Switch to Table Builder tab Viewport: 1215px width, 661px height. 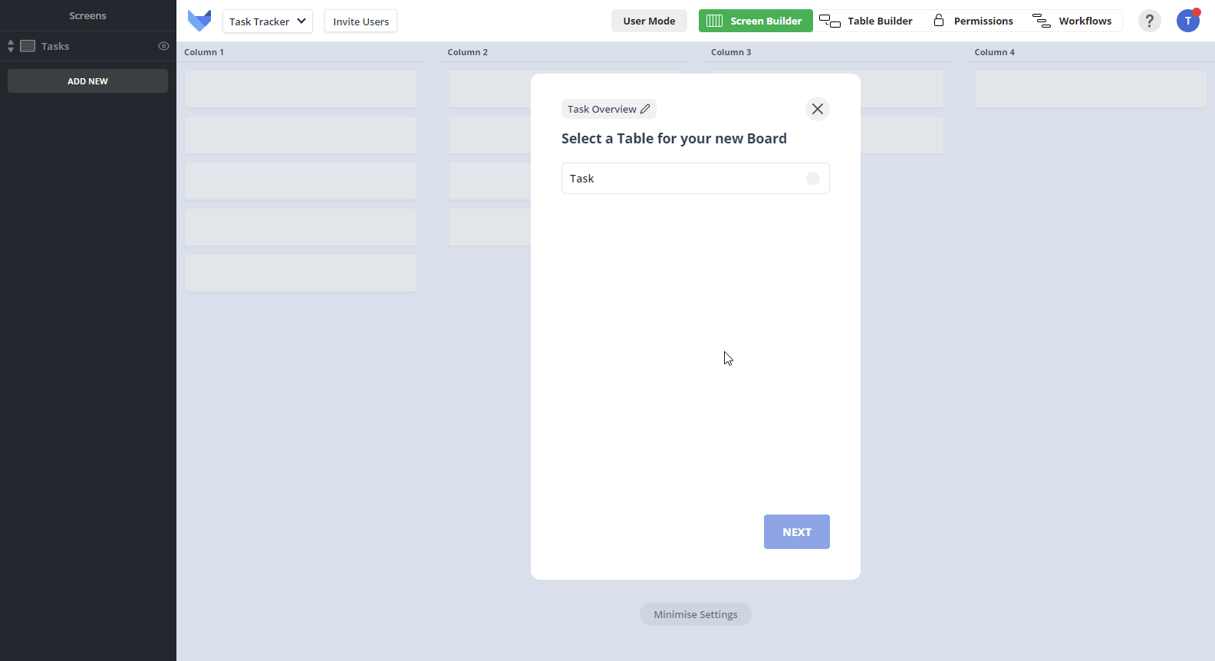(x=866, y=21)
